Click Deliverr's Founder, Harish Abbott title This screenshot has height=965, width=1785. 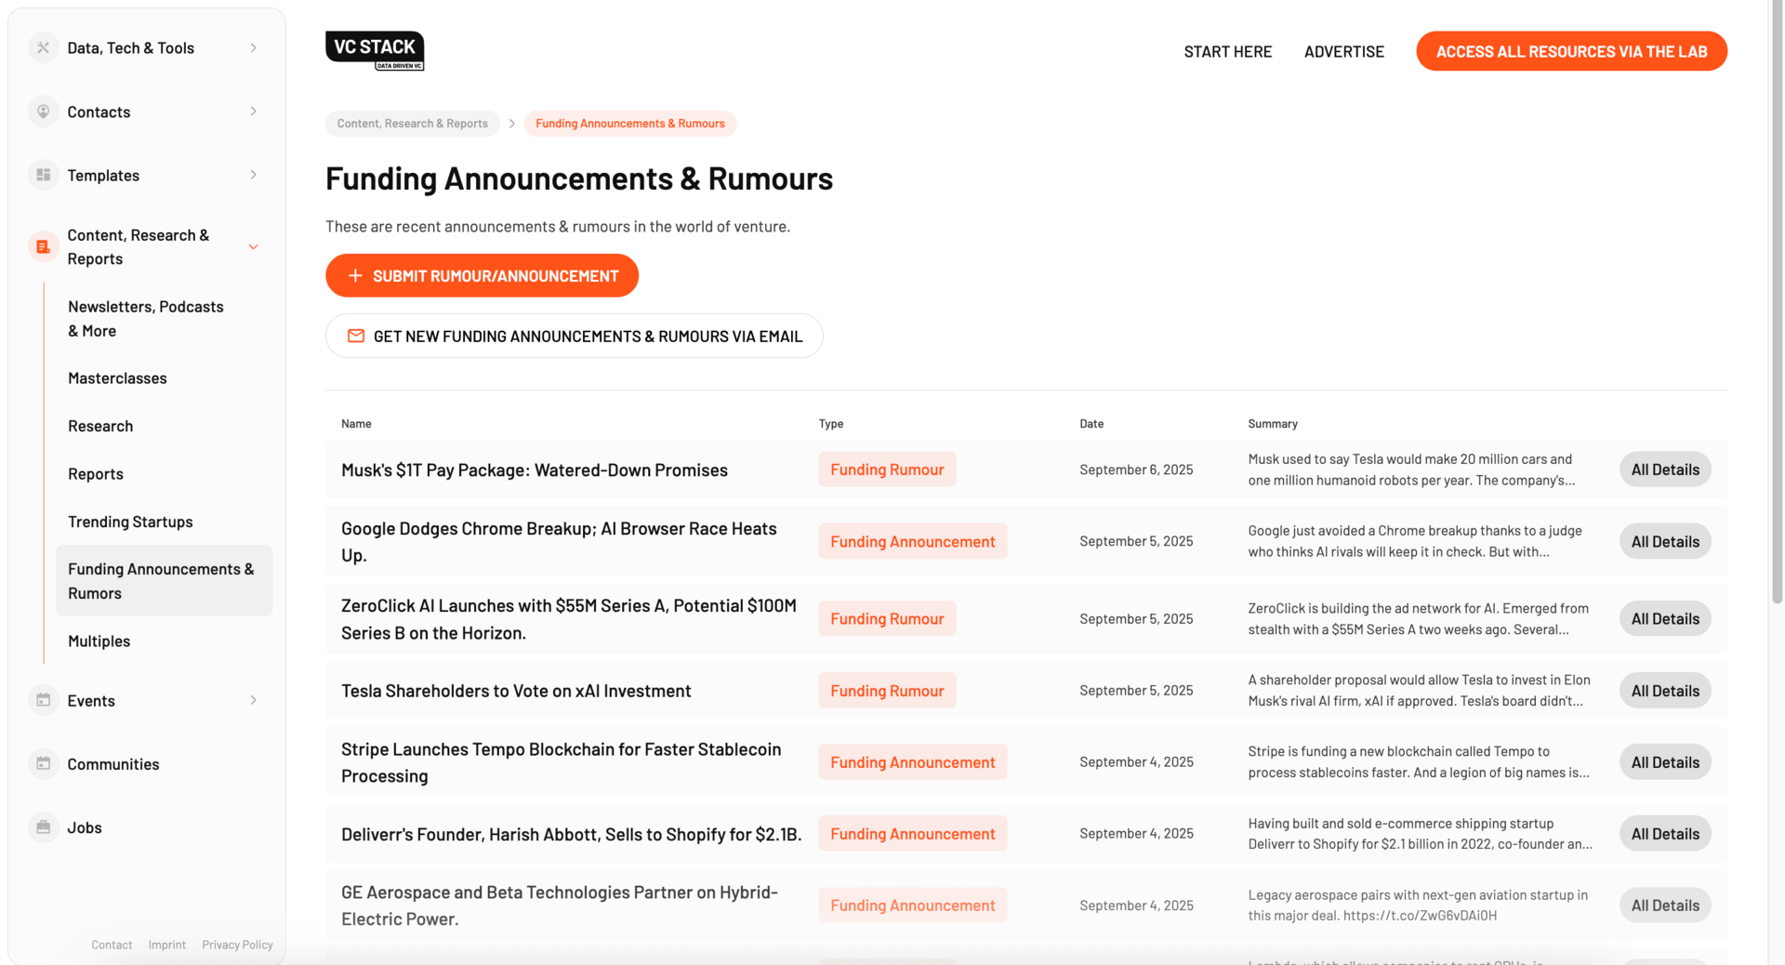[x=571, y=834]
